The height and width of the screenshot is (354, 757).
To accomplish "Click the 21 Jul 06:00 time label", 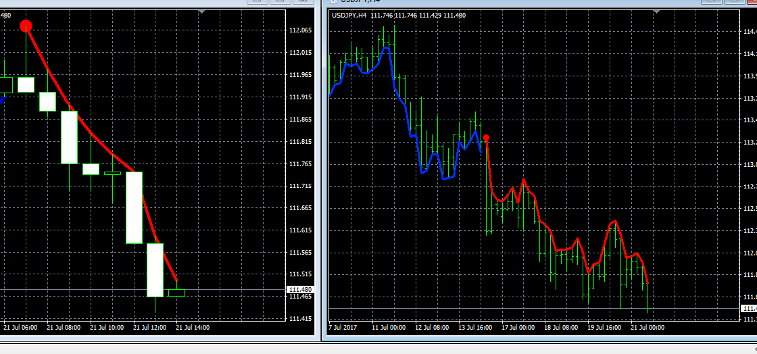I will click(x=20, y=328).
